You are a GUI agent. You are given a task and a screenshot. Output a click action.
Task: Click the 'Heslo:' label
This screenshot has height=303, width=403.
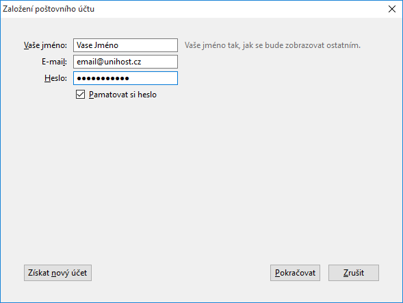(55, 78)
